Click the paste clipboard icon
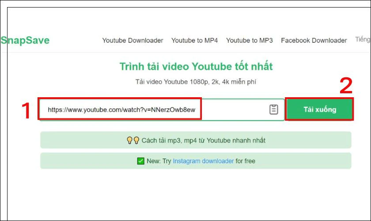Screen dimensions: 371x221 click(273, 110)
